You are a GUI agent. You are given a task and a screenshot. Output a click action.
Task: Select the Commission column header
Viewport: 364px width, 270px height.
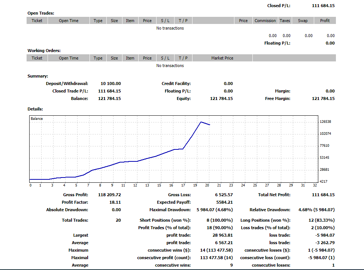pos(265,21)
